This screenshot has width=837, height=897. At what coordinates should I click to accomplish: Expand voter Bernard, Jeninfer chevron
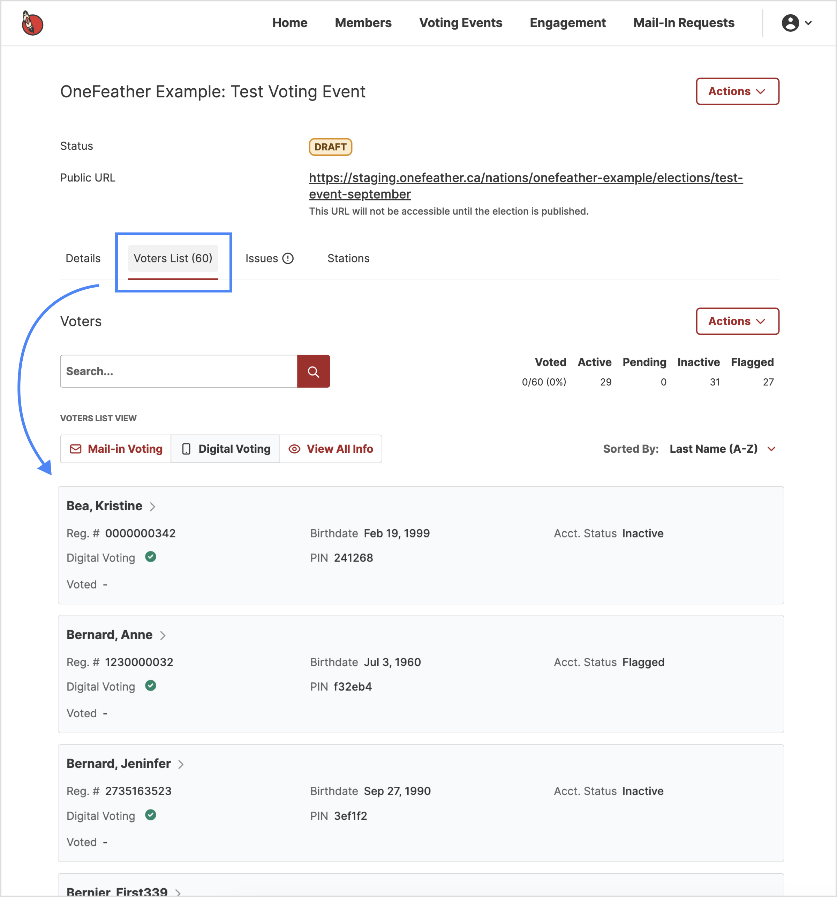click(x=181, y=764)
